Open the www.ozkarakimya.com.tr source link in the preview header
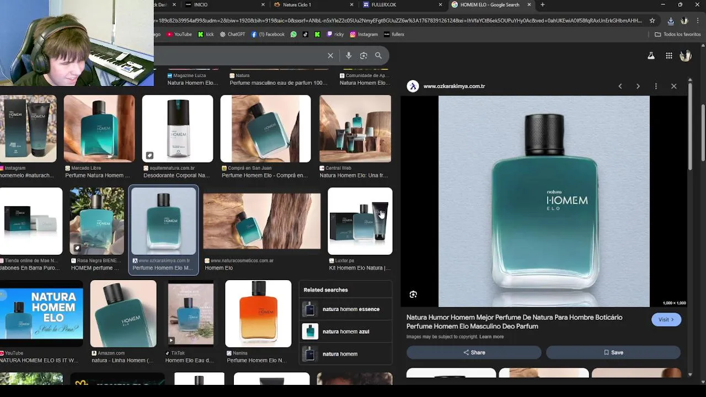706x397 pixels. tap(454, 86)
